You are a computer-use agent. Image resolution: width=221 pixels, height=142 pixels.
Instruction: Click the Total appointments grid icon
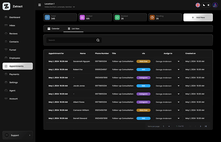click(47, 17)
